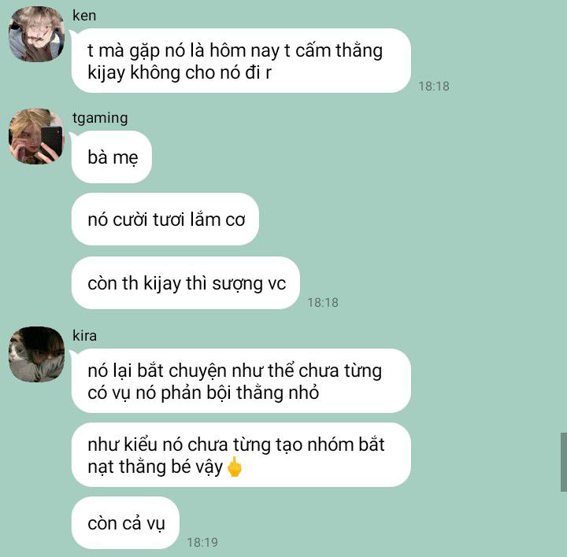Select the message starting 't mà gặp nó'
The width and height of the screenshot is (567, 557).
[241, 61]
